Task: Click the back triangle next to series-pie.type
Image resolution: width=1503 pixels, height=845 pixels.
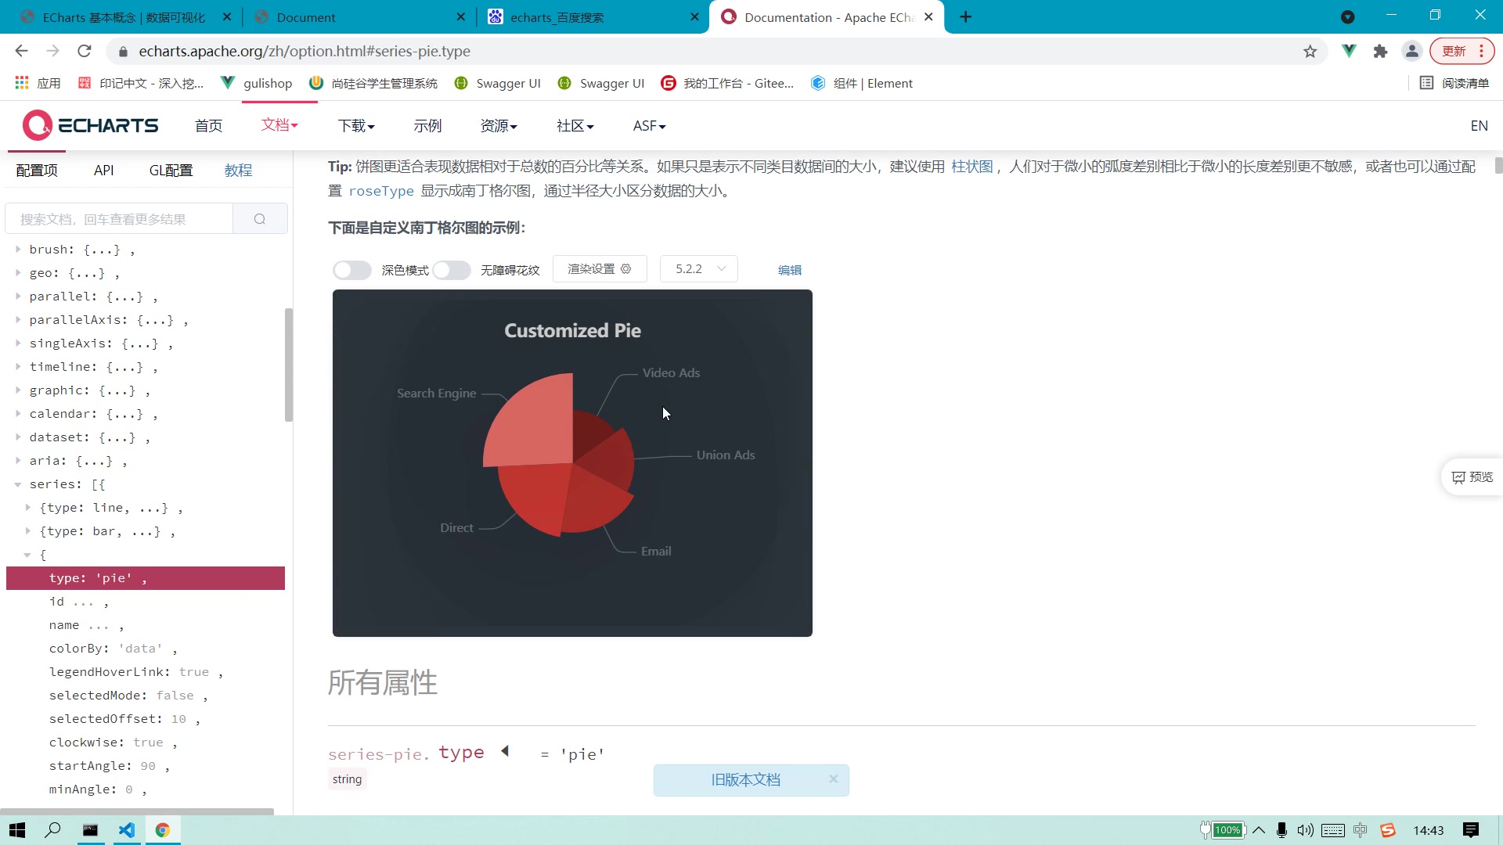Action: pyautogui.click(x=505, y=752)
